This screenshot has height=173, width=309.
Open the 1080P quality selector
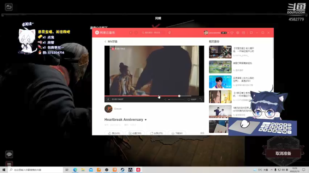[x=192, y=100]
